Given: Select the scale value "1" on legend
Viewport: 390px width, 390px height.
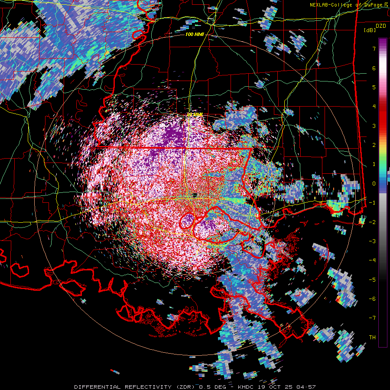Looking at the screenshot, I should [374, 164].
